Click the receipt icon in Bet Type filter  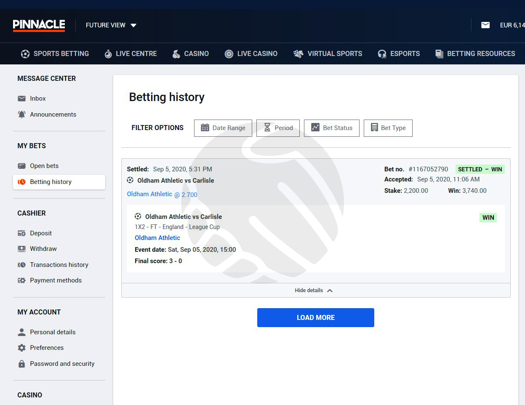point(374,128)
